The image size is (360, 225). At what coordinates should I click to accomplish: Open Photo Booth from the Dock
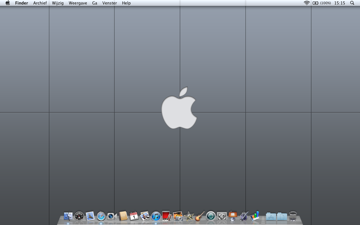coord(167,216)
